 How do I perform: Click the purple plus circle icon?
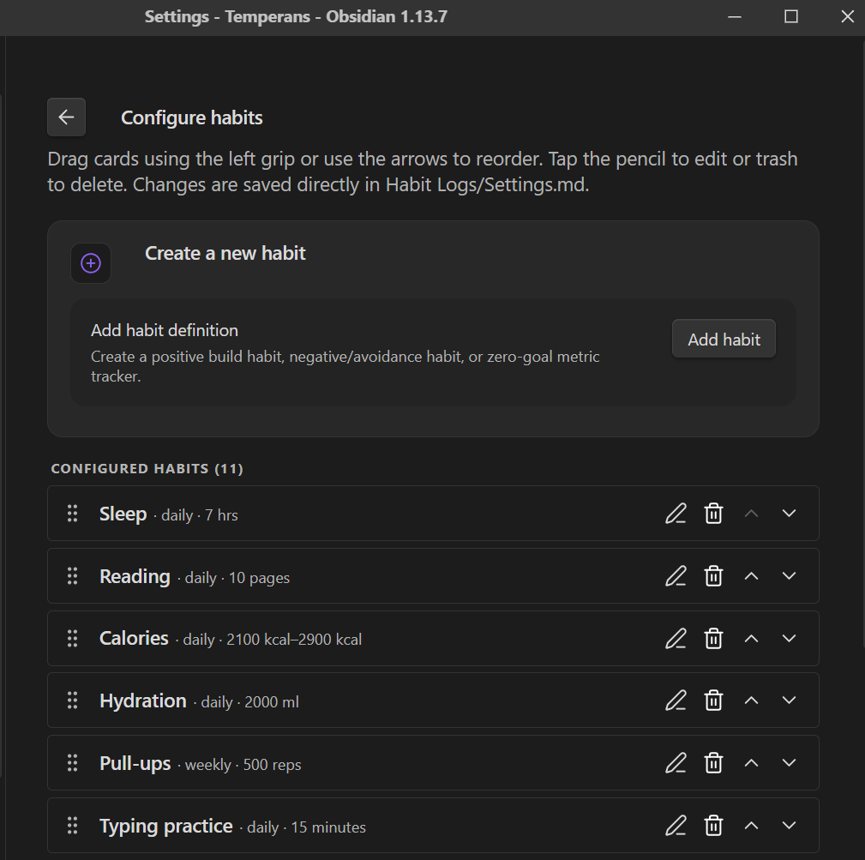coord(91,263)
